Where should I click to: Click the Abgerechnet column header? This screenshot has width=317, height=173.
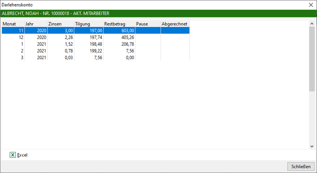(x=175, y=24)
